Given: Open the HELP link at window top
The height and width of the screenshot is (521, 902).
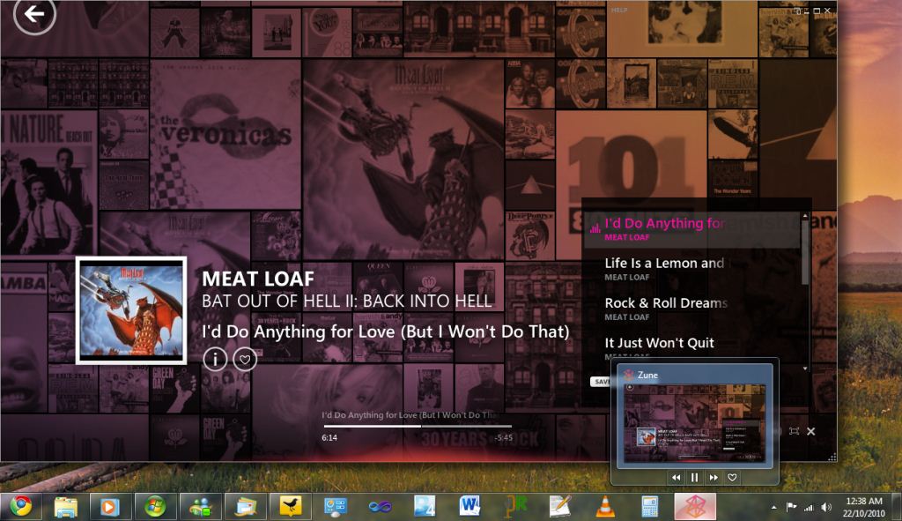Looking at the screenshot, I should (619, 10).
